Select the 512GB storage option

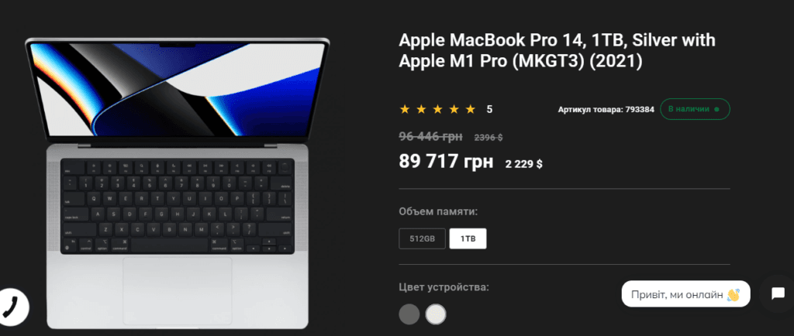[x=423, y=239]
